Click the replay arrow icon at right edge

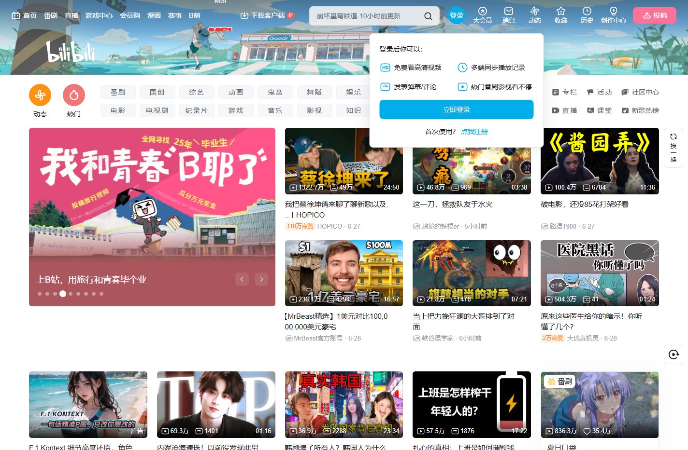tap(674, 355)
